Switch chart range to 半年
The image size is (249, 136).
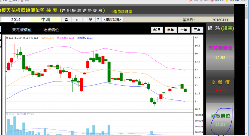pos(170,30)
